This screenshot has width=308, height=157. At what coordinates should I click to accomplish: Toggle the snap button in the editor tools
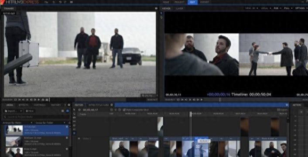[x=74, y=133]
